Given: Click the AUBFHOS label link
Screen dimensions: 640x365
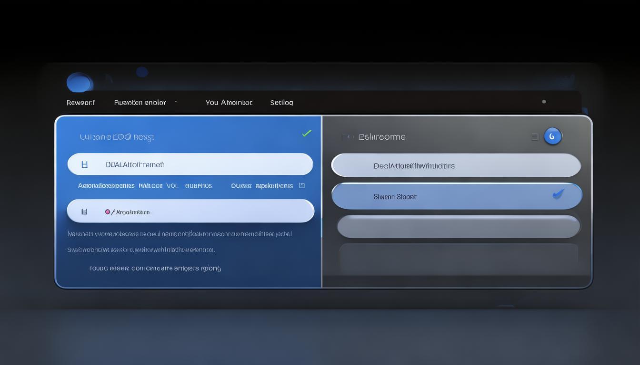Looking at the screenshot, I should pyautogui.click(x=199, y=186).
